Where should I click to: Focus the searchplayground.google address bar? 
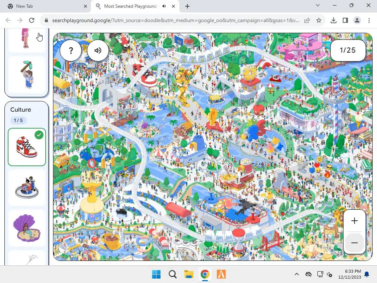[x=176, y=21]
